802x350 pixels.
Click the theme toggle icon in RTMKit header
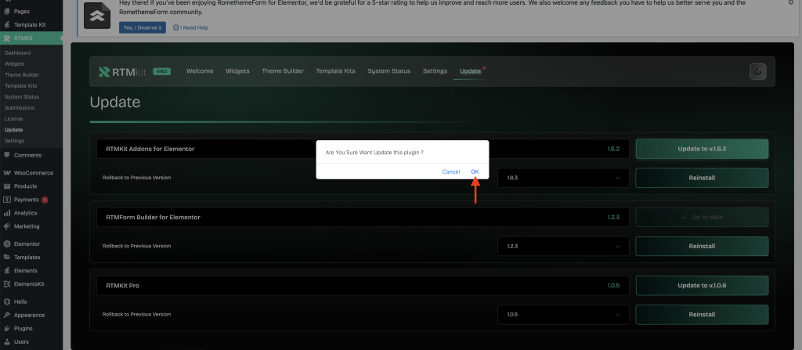tap(758, 71)
